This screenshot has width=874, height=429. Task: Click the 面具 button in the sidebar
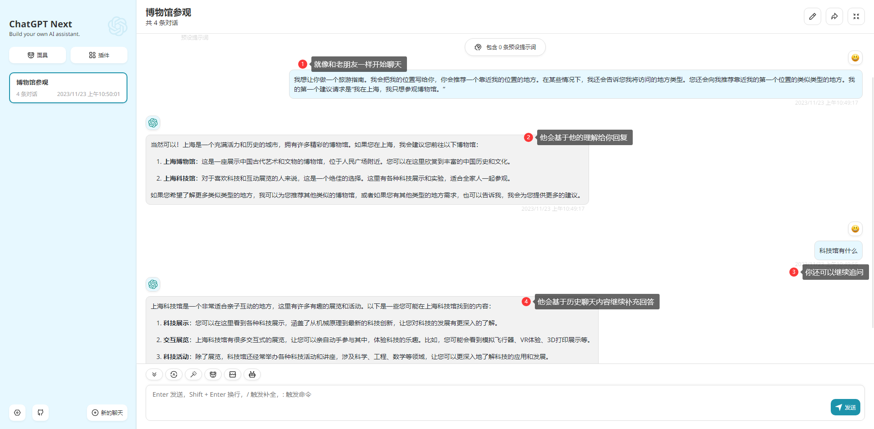coord(37,55)
